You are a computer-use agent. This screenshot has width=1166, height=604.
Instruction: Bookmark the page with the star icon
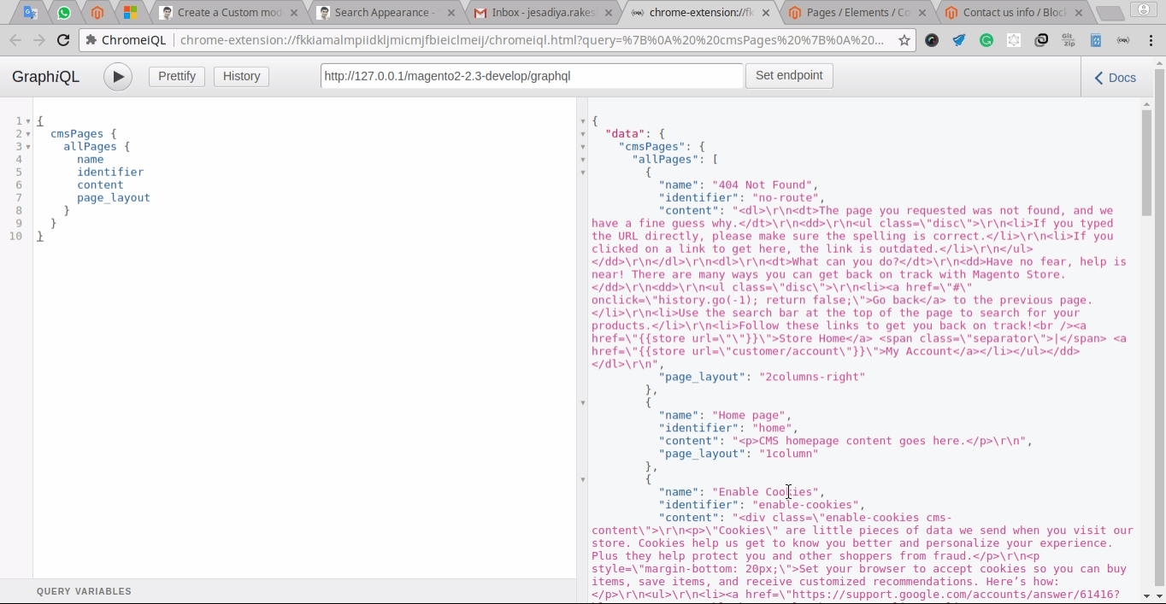904,40
